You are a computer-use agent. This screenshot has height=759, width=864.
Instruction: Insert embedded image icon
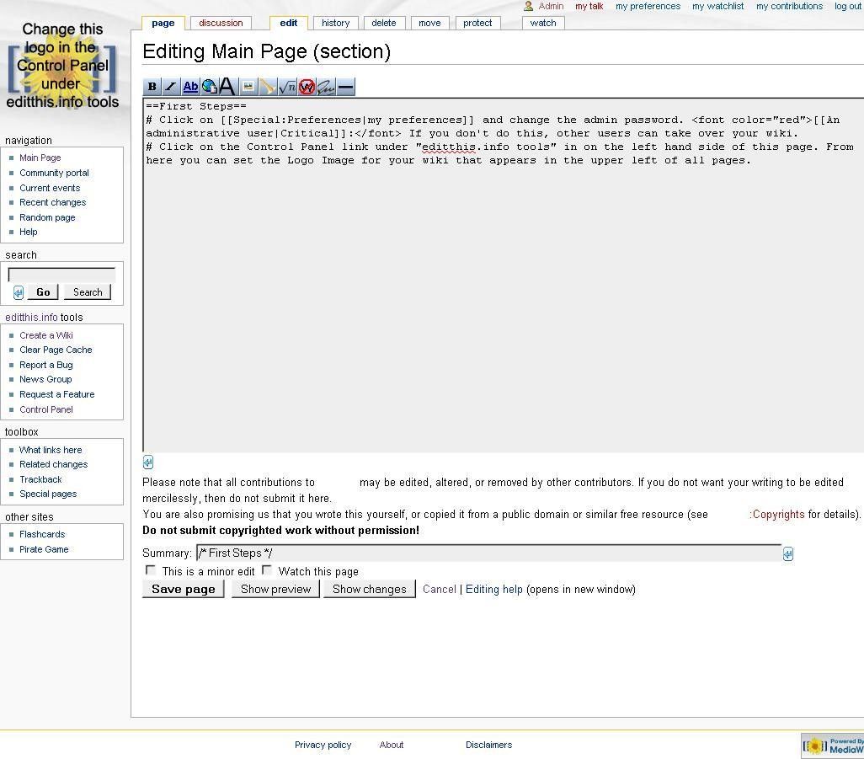coord(248,87)
